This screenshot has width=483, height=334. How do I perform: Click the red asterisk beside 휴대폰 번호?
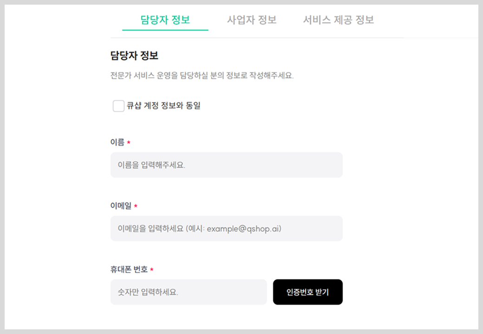tap(151, 270)
